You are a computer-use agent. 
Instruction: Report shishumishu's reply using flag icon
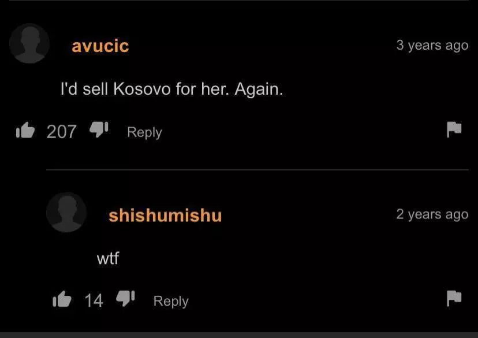tap(454, 298)
